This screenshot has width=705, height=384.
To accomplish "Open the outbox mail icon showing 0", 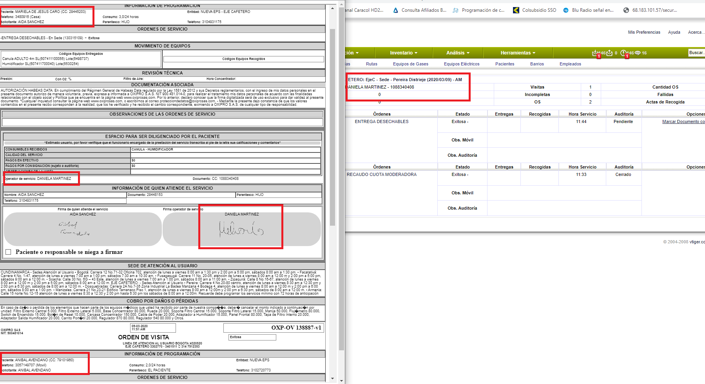I will 609,53.
